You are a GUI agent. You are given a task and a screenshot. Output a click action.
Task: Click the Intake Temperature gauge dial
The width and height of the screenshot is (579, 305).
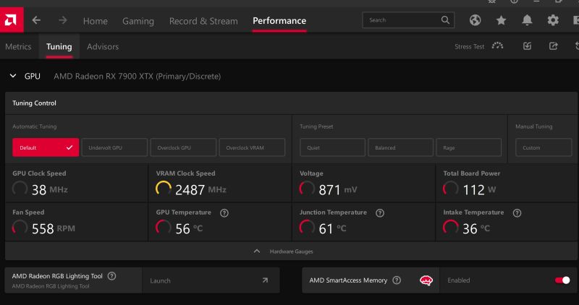point(450,228)
